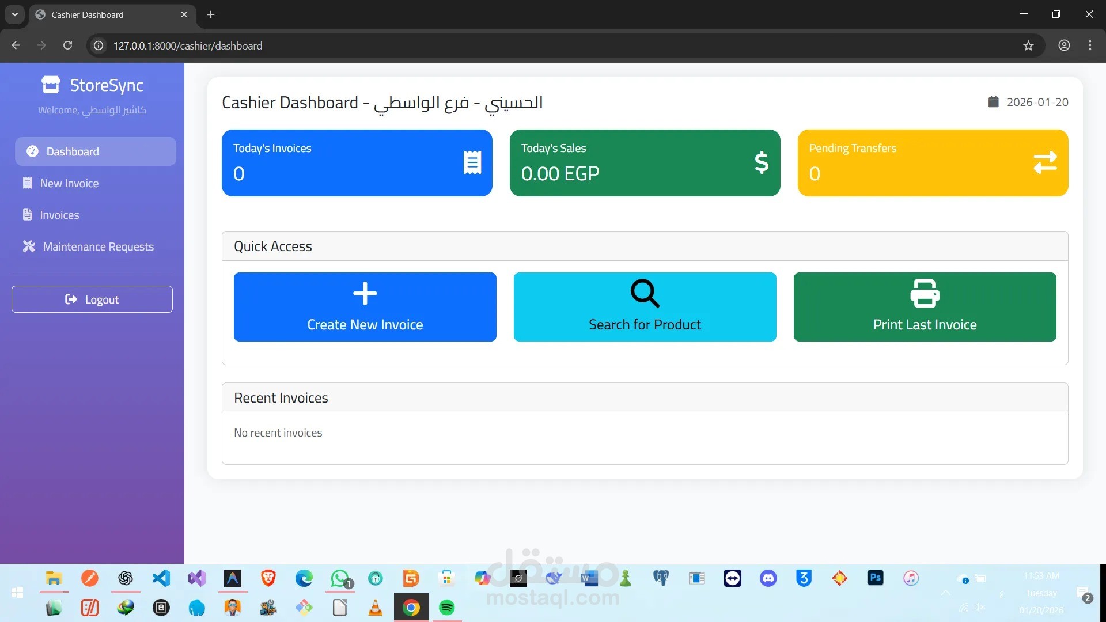Click the Create New Invoice tile
Image resolution: width=1106 pixels, height=622 pixels.
365,307
